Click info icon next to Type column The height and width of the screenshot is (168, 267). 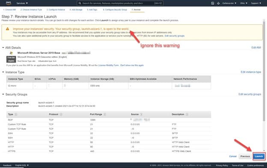coord(16,114)
